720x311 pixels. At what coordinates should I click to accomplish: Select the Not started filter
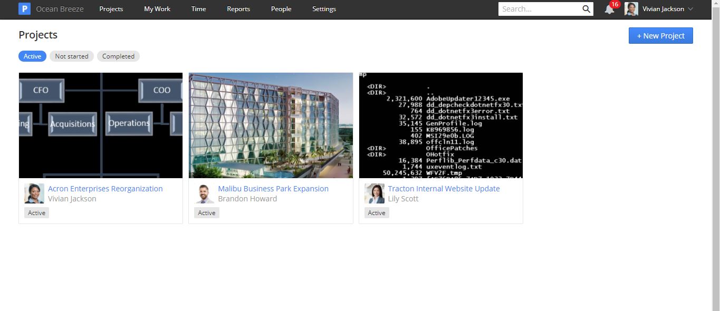[x=72, y=56]
